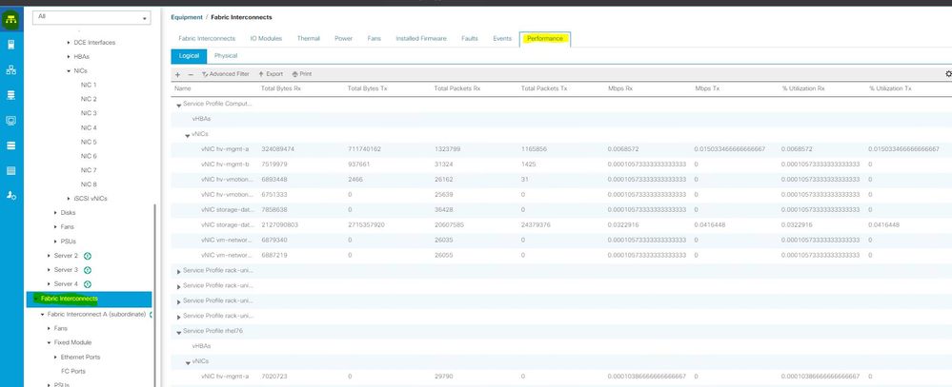Expand iSCSI vNICs tree node

click(68, 199)
